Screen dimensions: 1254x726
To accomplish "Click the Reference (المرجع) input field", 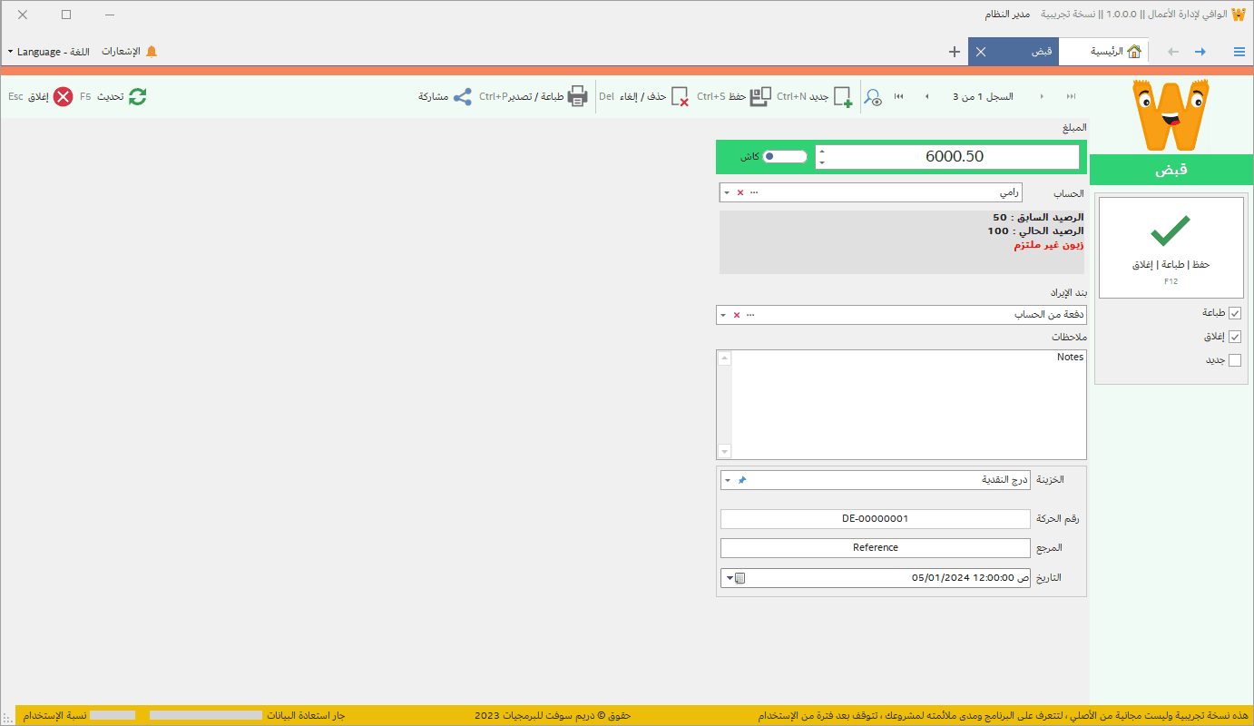I will click(x=876, y=548).
